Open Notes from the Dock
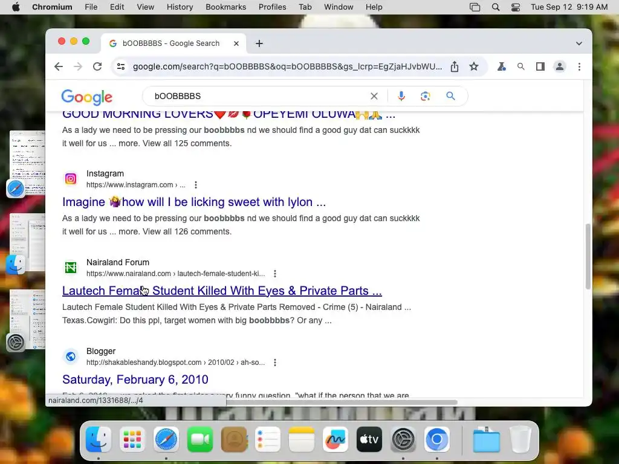This screenshot has width=619, height=464. (x=302, y=439)
